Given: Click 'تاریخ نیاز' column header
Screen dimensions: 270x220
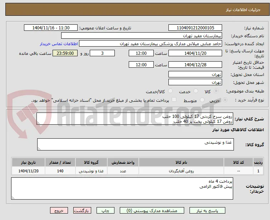Looking at the screenshot, I should point(28,162).
